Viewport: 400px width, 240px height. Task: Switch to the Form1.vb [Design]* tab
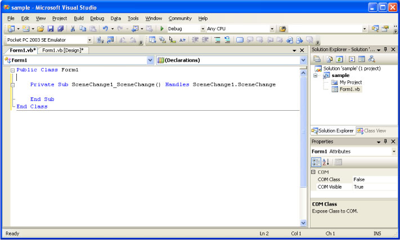(63, 51)
